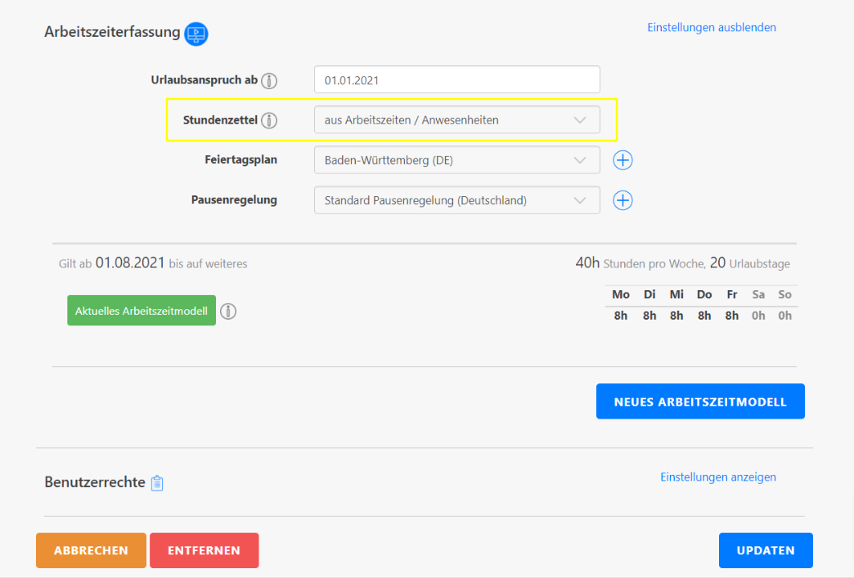Create a new model with Neues Arbeitszeitmodell
Screen dimensions: 854x578
pyautogui.click(x=699, y=401)
